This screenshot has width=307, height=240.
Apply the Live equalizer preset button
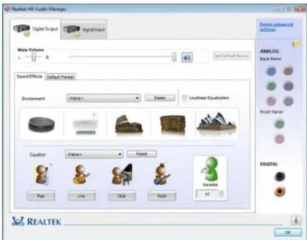tap(81, 196)
